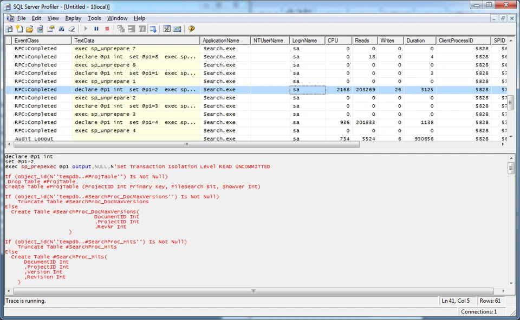Click 'Connections: 1' in the status bar
Viewport: 520px width, 320px height.
tap(479, 312)
